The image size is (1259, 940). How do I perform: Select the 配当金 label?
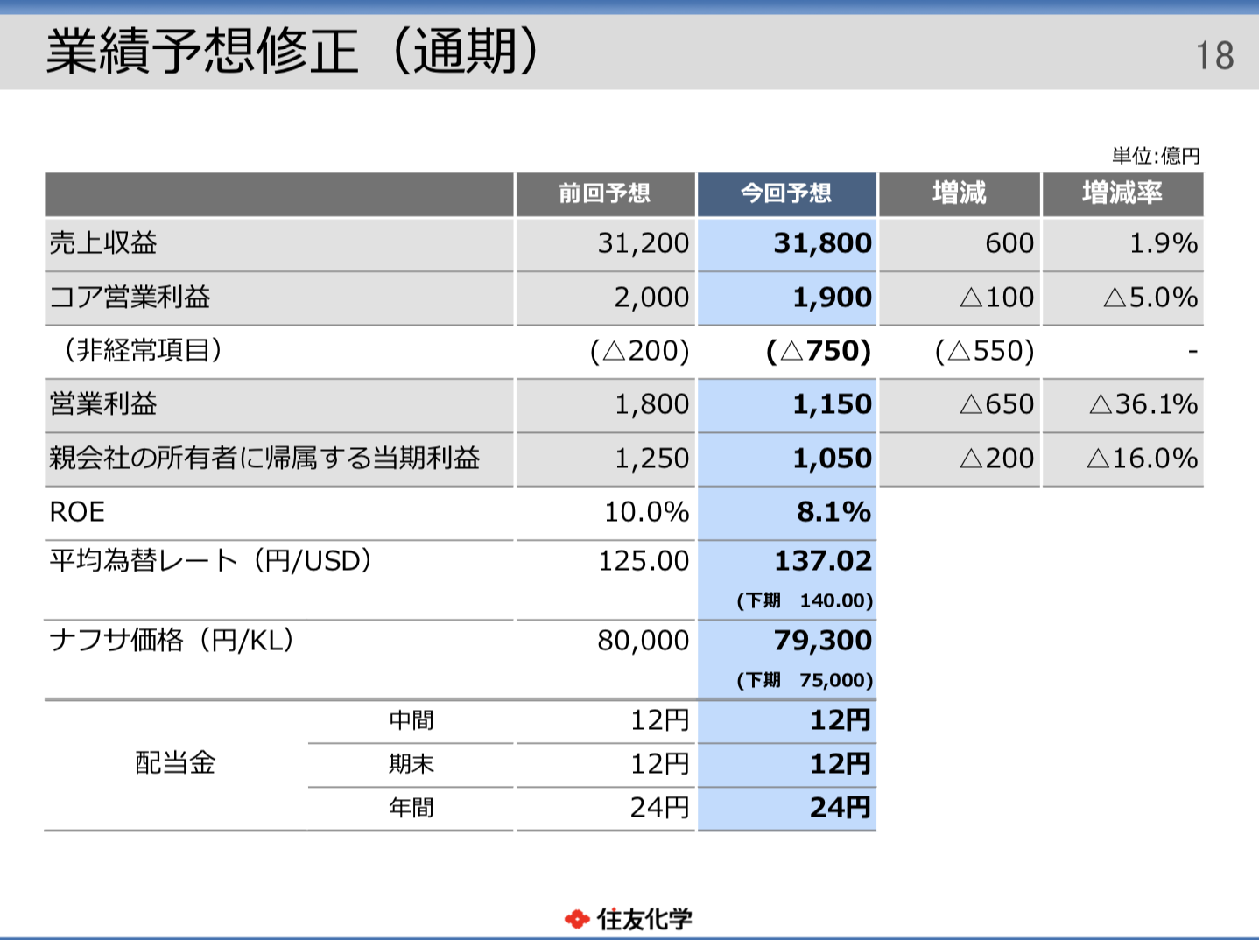click(175, 763)
